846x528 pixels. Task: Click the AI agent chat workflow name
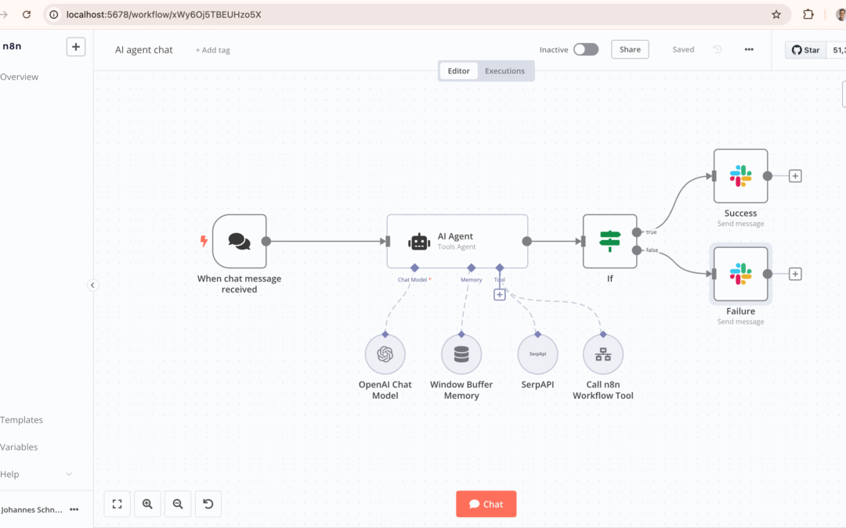pyautogui.click(x=143, y=49)
